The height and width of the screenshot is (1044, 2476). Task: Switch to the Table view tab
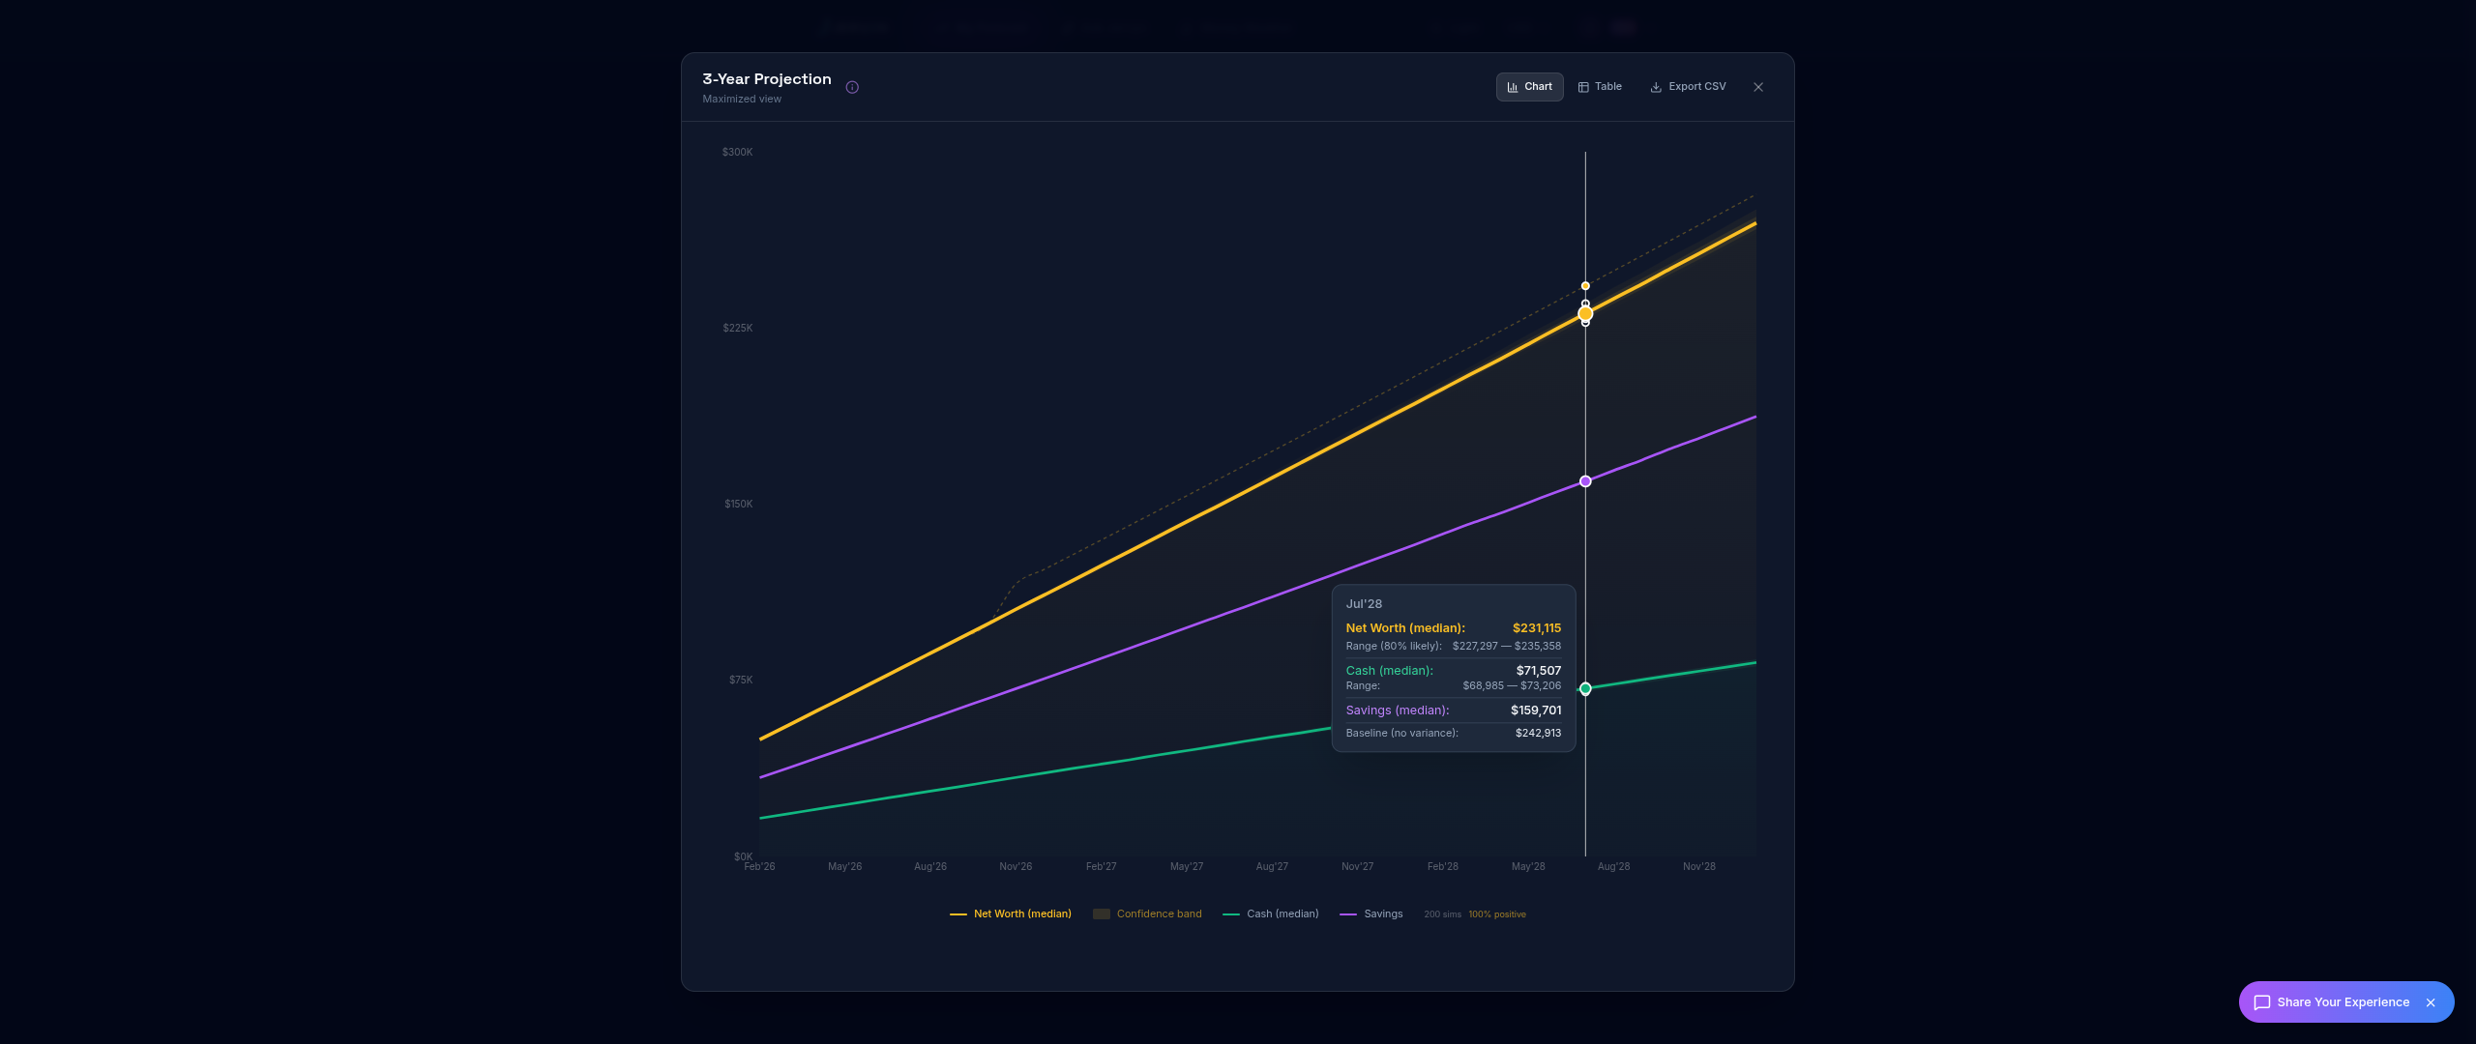click(x=1600, y=87)
